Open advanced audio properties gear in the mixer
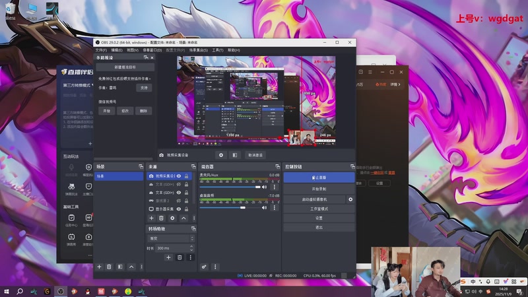This screenshot has width=528, height=297. (204, 267)
